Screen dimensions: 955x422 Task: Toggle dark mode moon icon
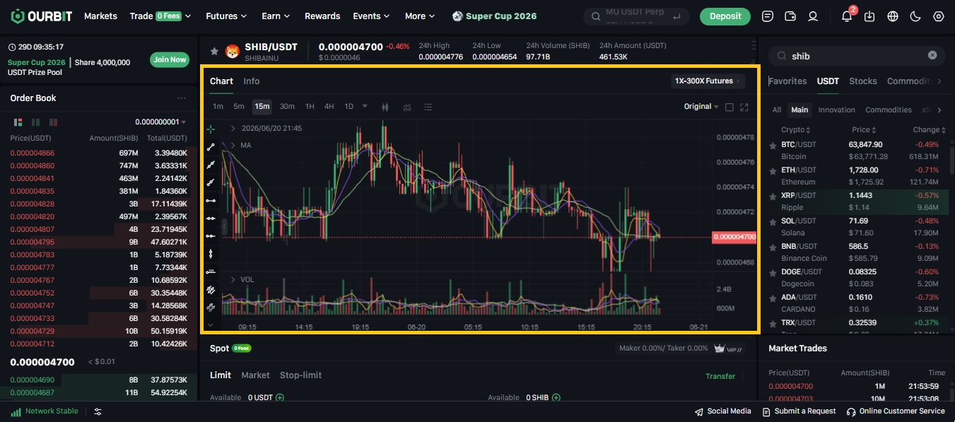[x=915, y=16]
